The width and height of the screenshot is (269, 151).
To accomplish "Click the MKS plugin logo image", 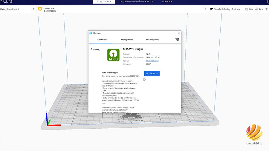I will (x=113, y=55).
